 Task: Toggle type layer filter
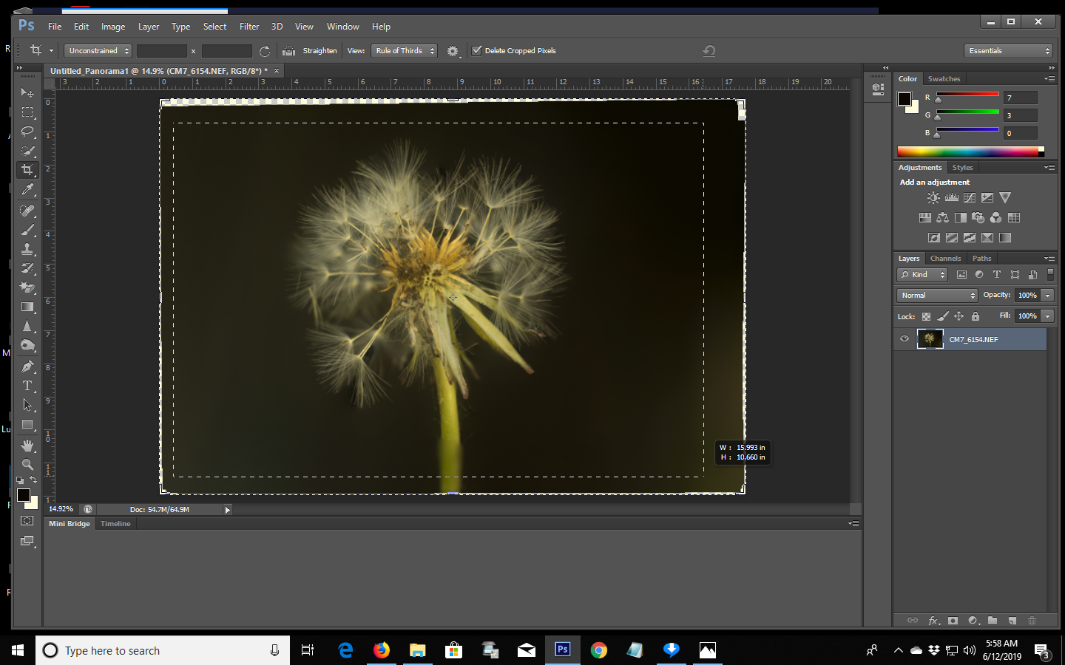pyautogui.click(x=997, y=275)
